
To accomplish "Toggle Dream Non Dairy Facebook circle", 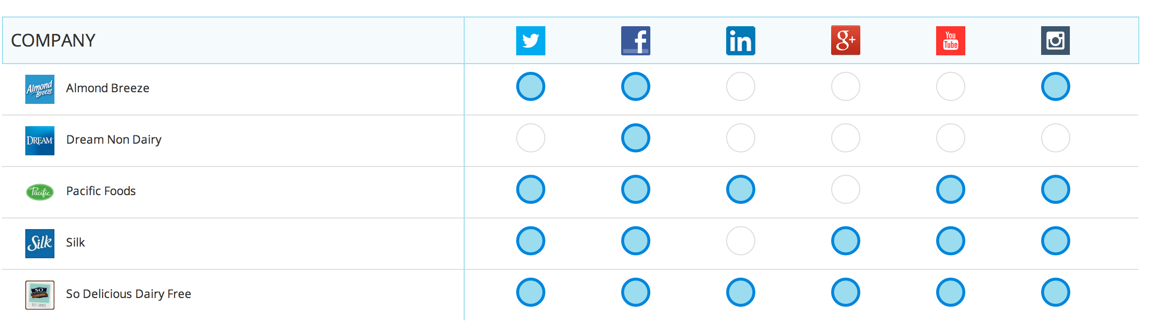I will pos(635,138).
